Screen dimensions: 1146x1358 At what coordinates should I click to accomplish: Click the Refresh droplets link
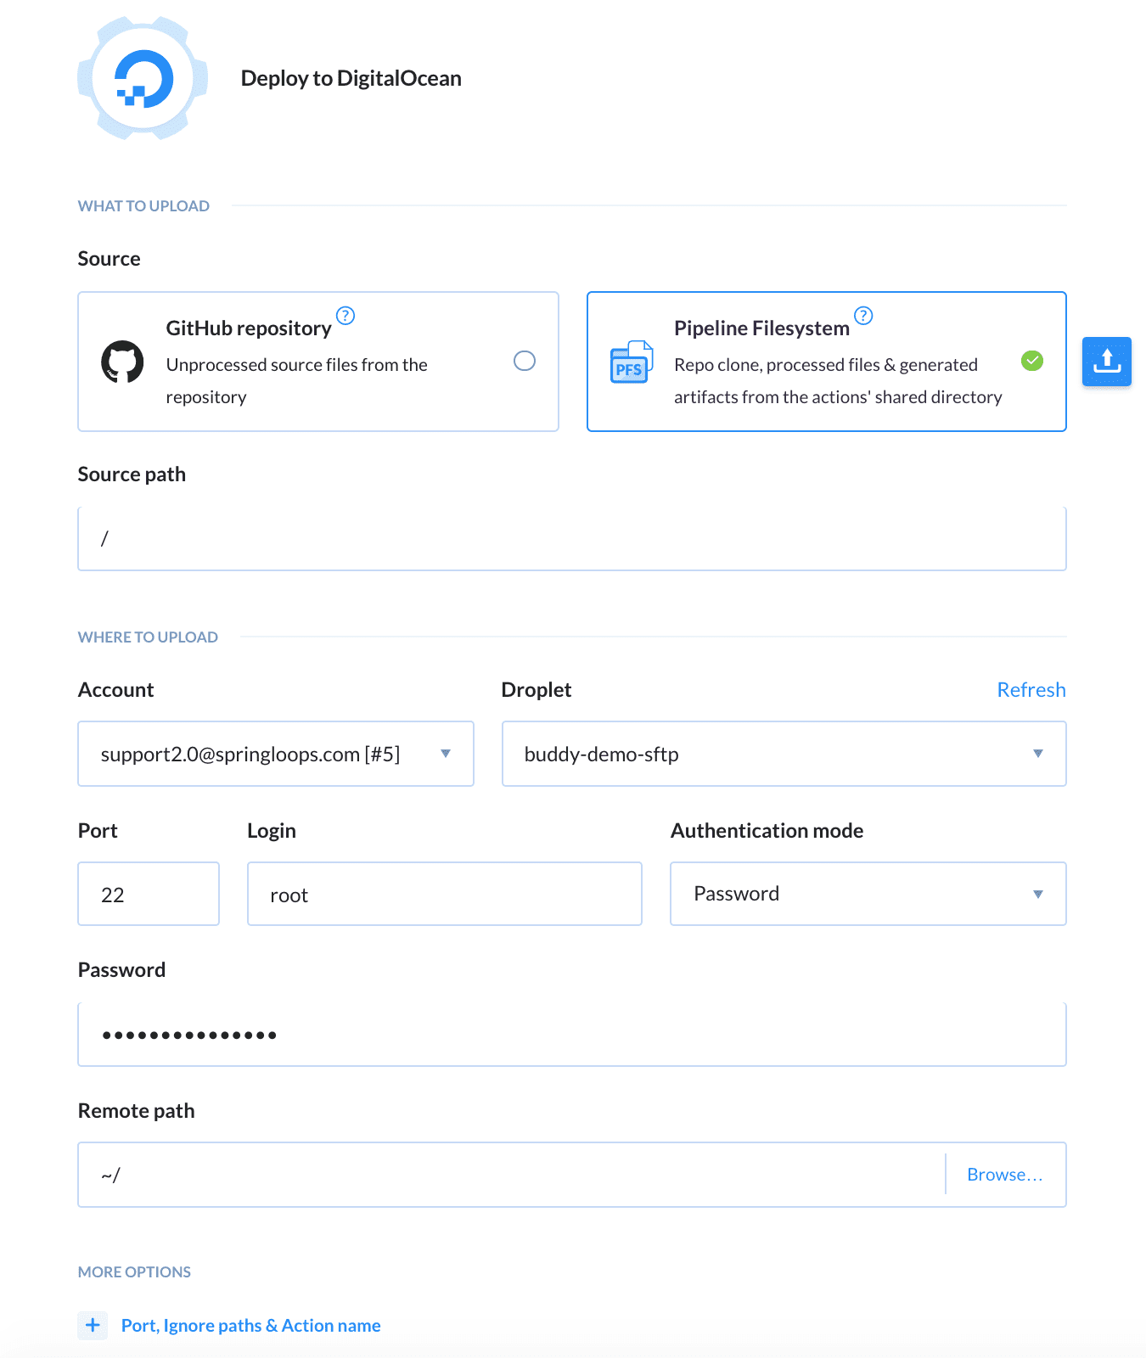(1031, 689)
